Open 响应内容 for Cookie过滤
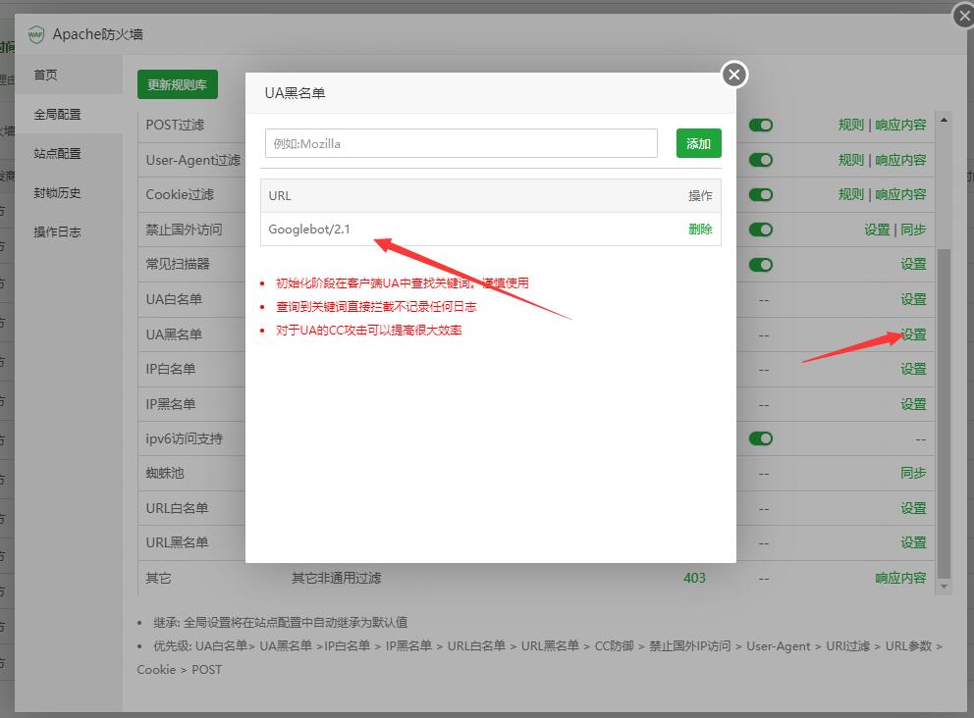The image size is (974, 718). pos(900,195)
